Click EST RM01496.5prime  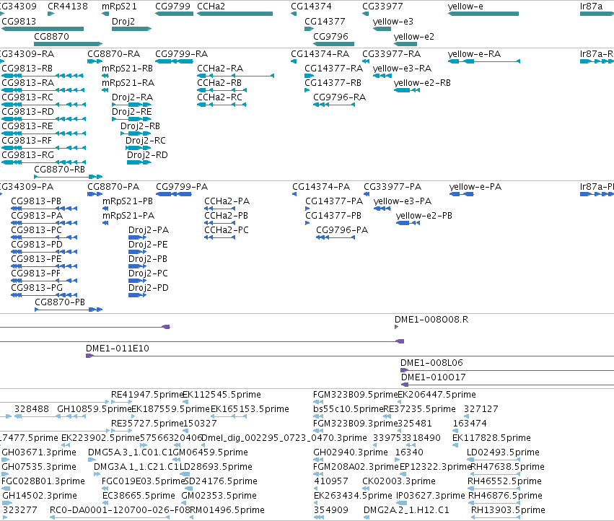(191, 517)
